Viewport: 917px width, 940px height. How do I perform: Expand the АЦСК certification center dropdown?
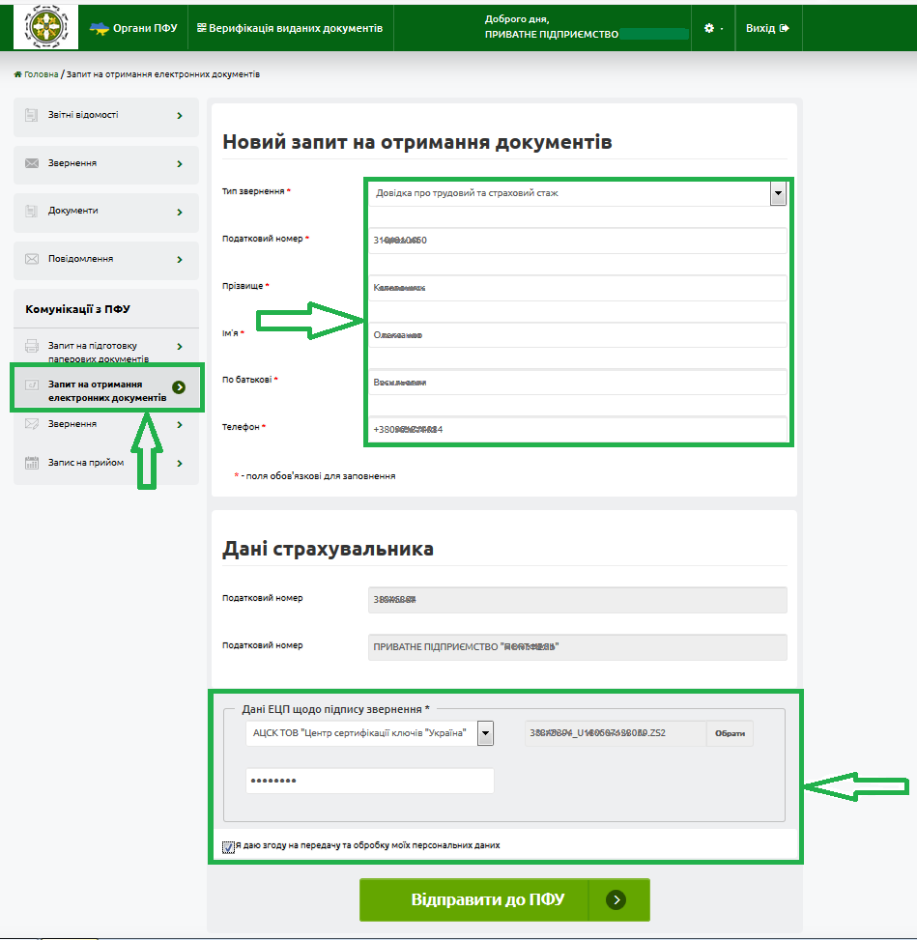click(x=485, y=733)
